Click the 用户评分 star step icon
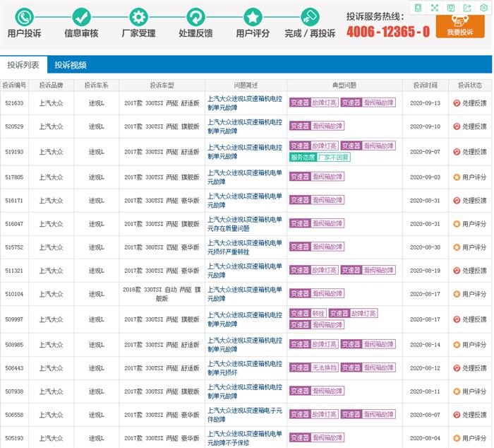Image resolution: width=494 pixels, height=448 pixels. tap(253, 17)
